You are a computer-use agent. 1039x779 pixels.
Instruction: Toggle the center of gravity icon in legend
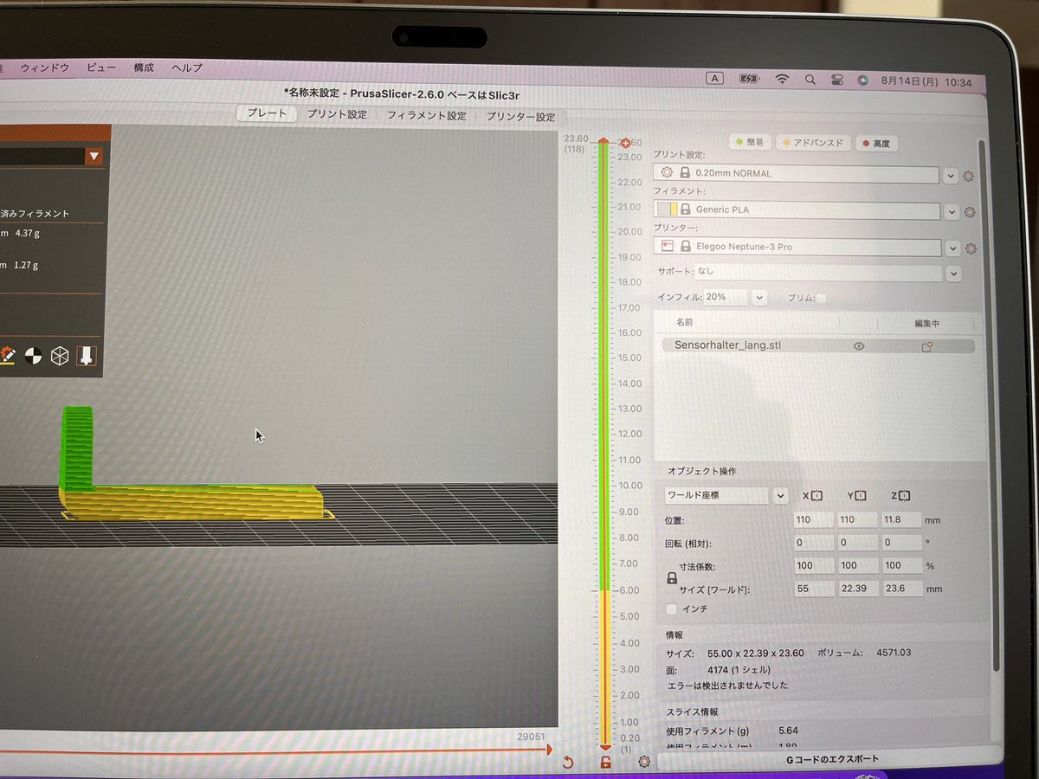pyautogui.click(x=33, y=356)
